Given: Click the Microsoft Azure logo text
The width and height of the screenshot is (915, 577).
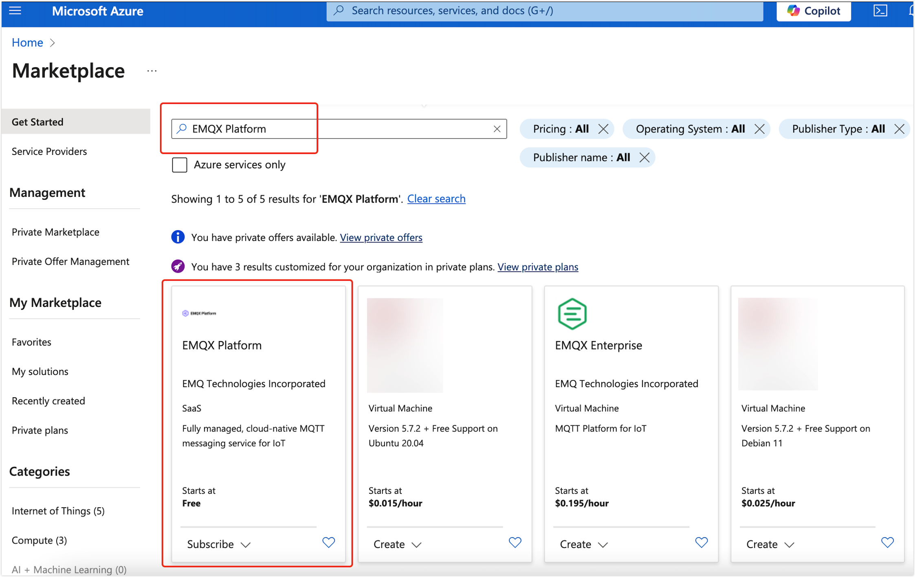Looking at the screenshot, I should pos(98,11).
